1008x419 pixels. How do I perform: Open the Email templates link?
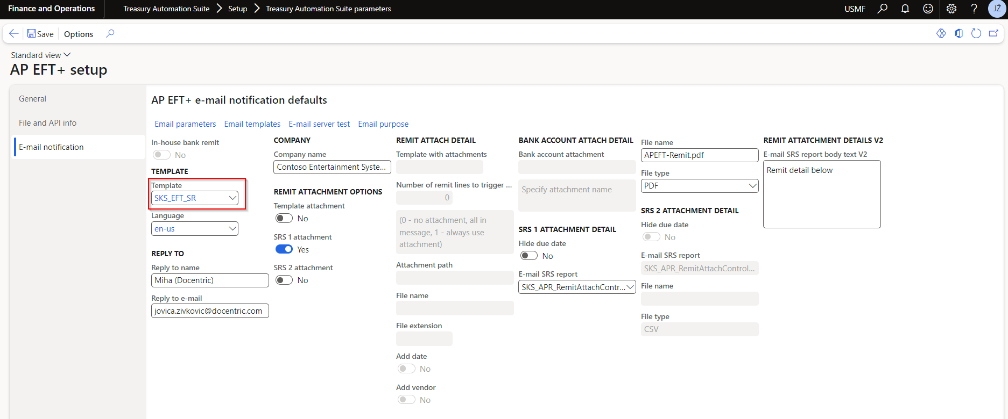(252, 124)
